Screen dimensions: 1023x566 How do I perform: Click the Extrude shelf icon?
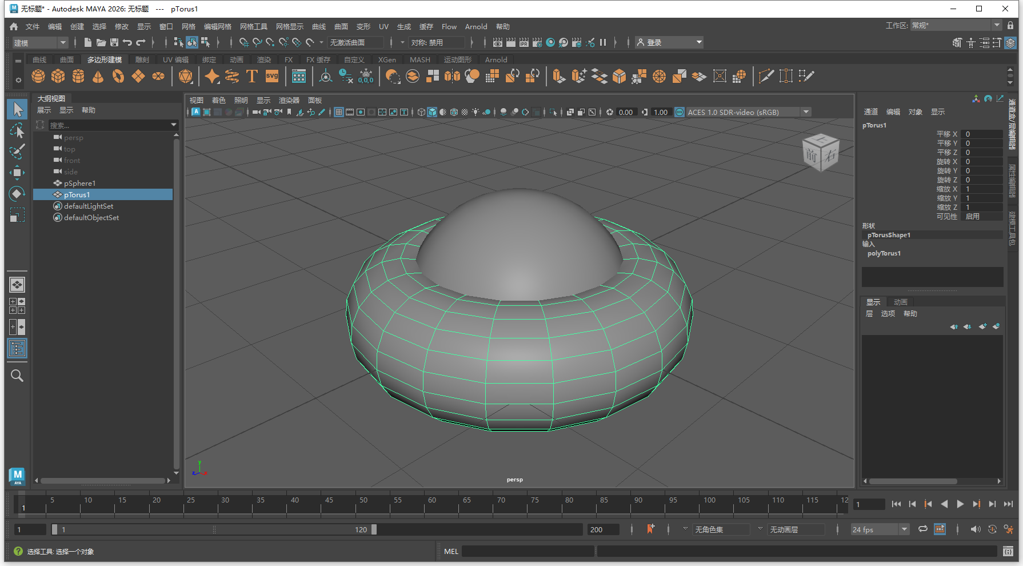pyautogui.click(x=559, y=76)
